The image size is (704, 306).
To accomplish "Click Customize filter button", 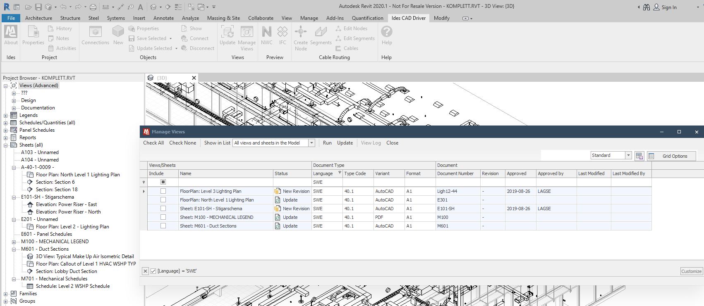I will point(692,271).
